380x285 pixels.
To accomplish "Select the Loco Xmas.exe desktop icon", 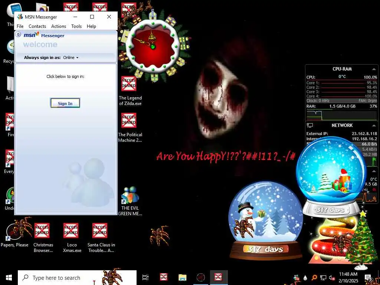I will [x=72, y=238].
